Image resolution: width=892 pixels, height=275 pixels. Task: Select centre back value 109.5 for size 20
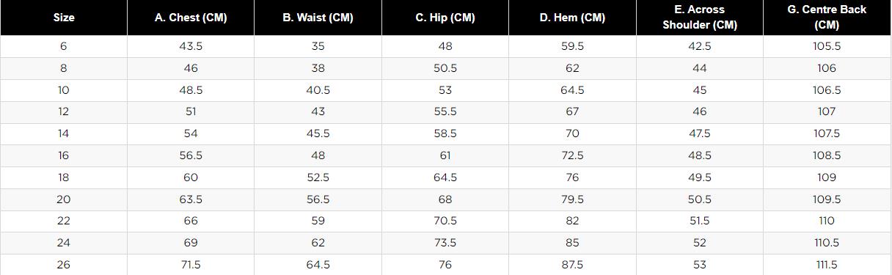click(827, 199)
